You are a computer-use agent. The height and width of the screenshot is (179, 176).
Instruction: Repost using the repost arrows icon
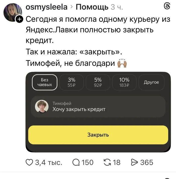[109, 162]
